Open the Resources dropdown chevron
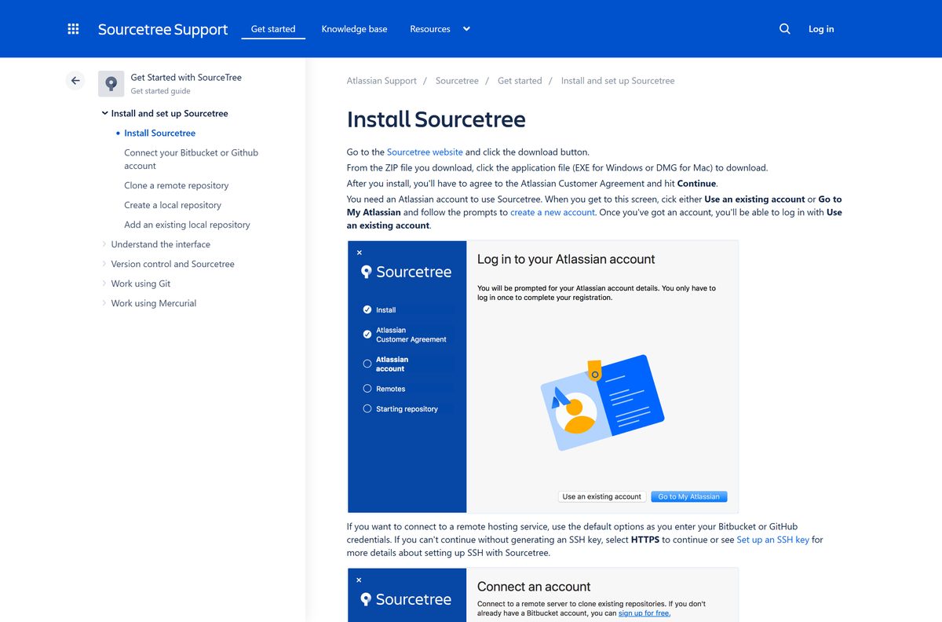 pos(466,29)
